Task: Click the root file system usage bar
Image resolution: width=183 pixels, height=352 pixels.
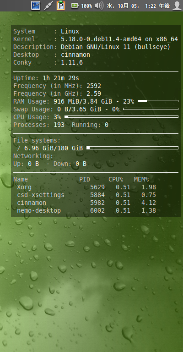Action: (x=132, y=148)
